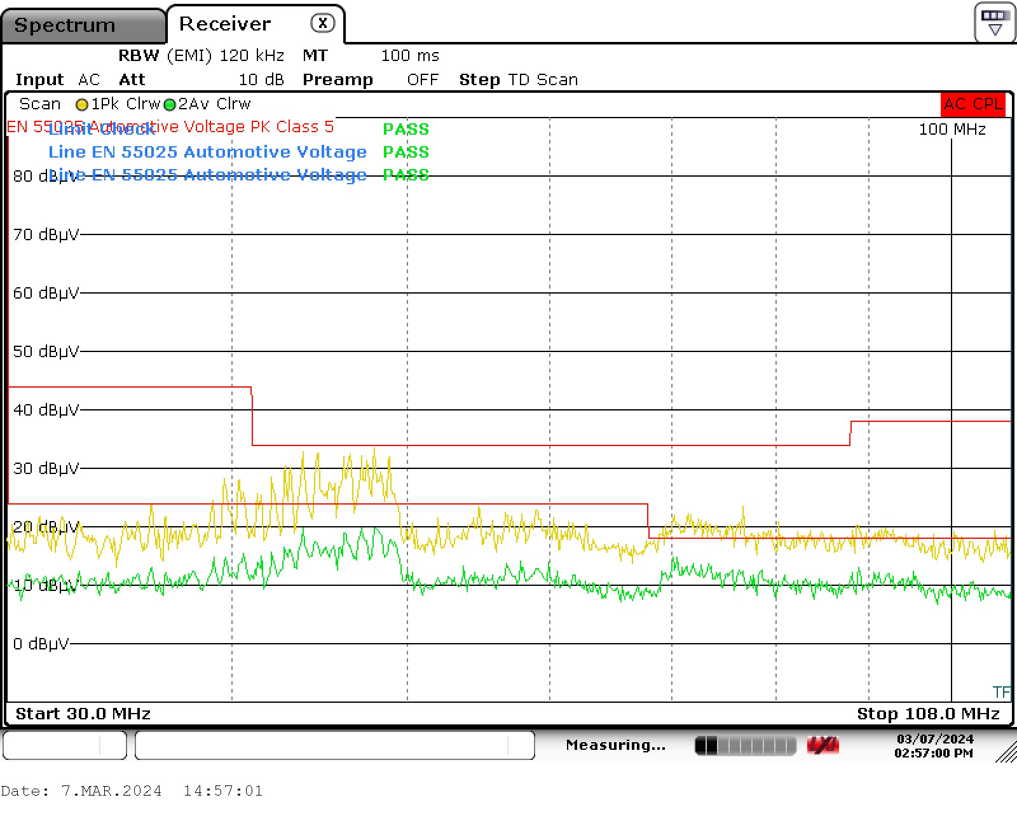Click the red AC CPL badge
The height and width of the screenshot is (821, 1017).
(973, 104)
